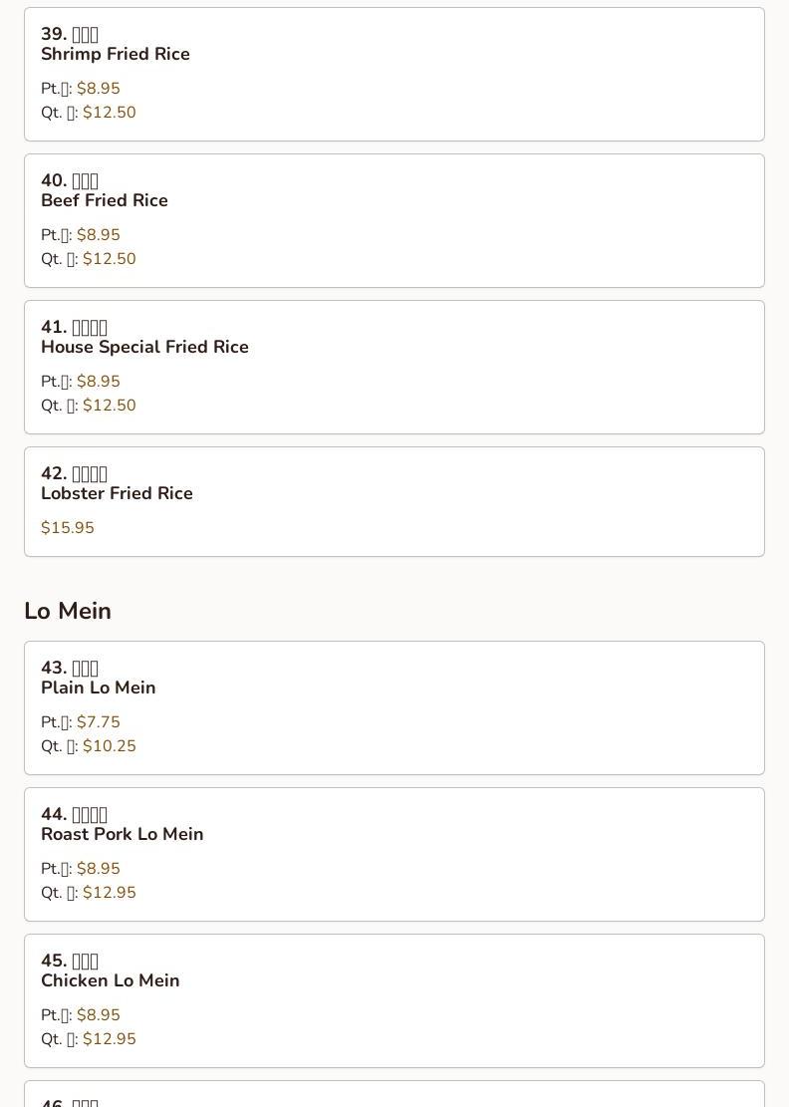Click the Chicken Lo Mein title

coord(111,980)
